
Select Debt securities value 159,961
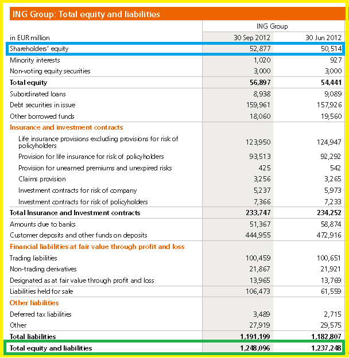pos(258,105)
